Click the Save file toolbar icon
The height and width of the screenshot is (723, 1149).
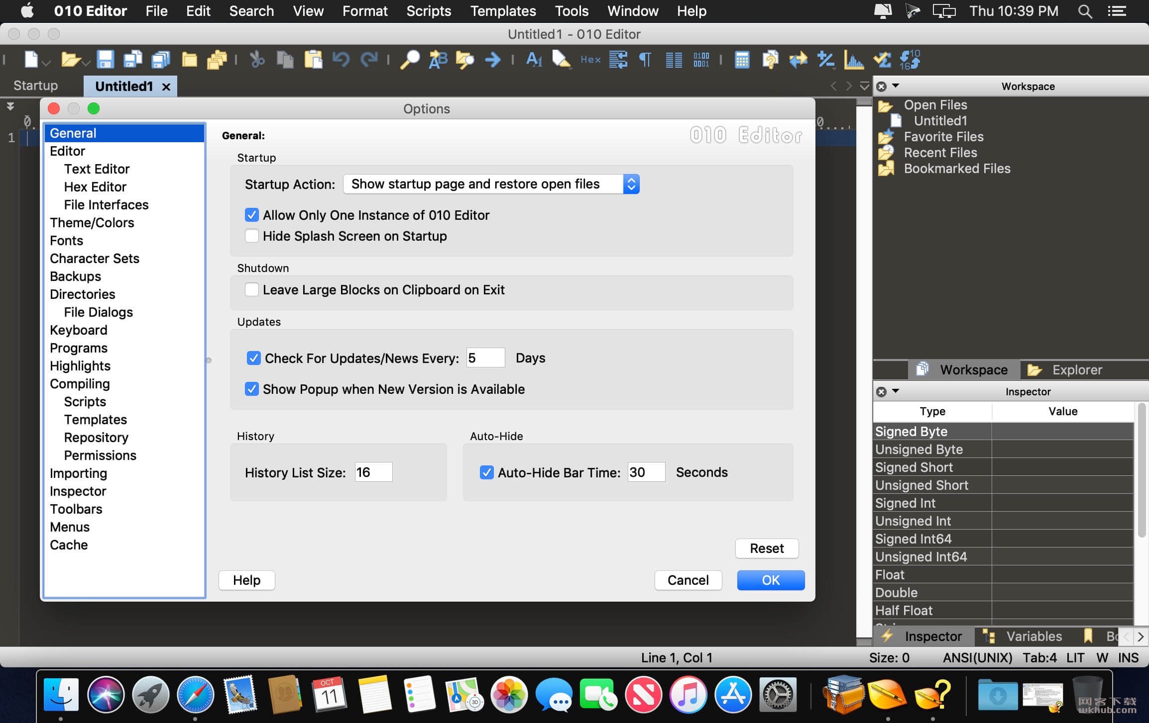(105, 60)
